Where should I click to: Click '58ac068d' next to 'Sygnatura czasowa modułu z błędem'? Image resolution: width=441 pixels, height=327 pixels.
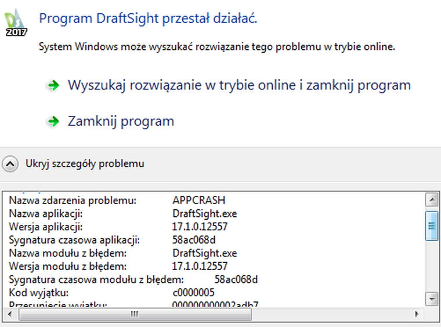pos(236,279)
